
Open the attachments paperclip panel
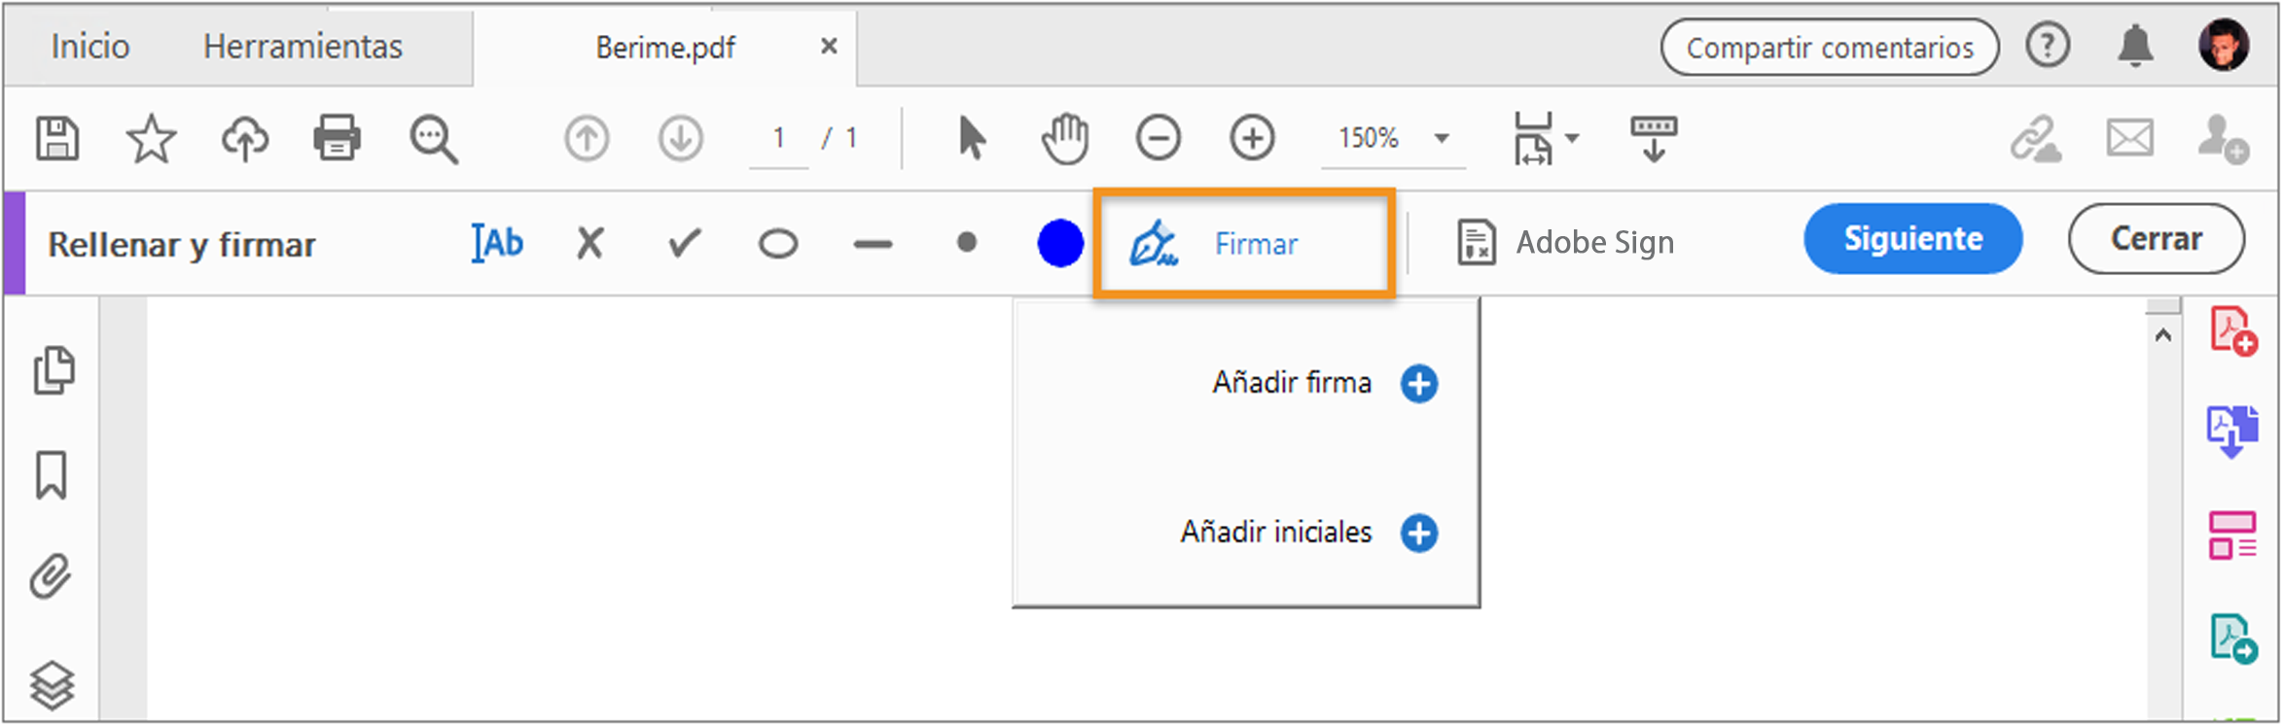pos(53,575)
